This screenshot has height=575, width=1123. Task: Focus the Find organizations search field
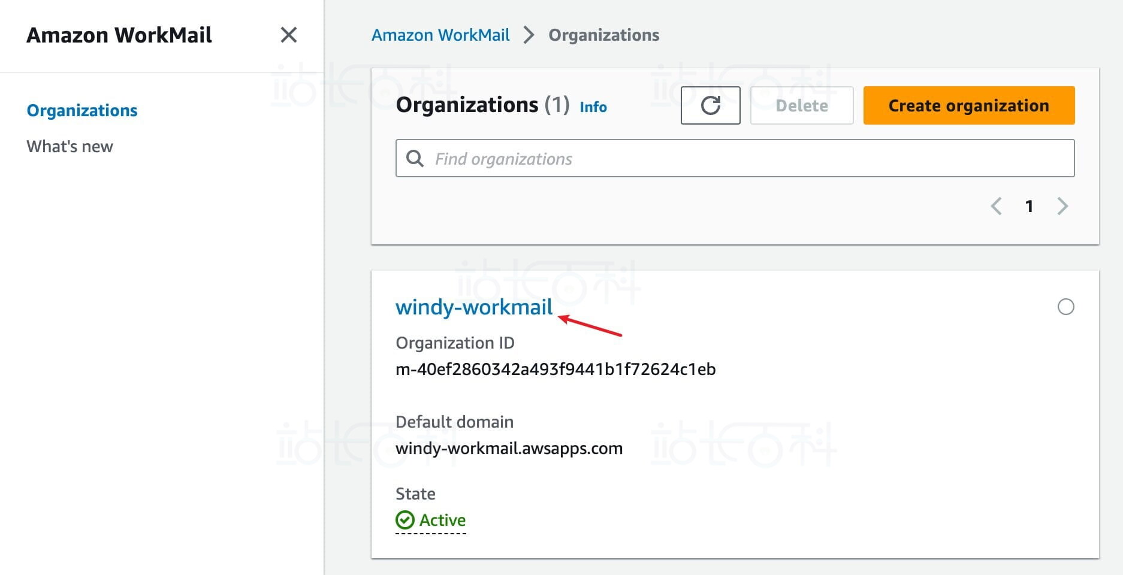(x=735, y=158)
